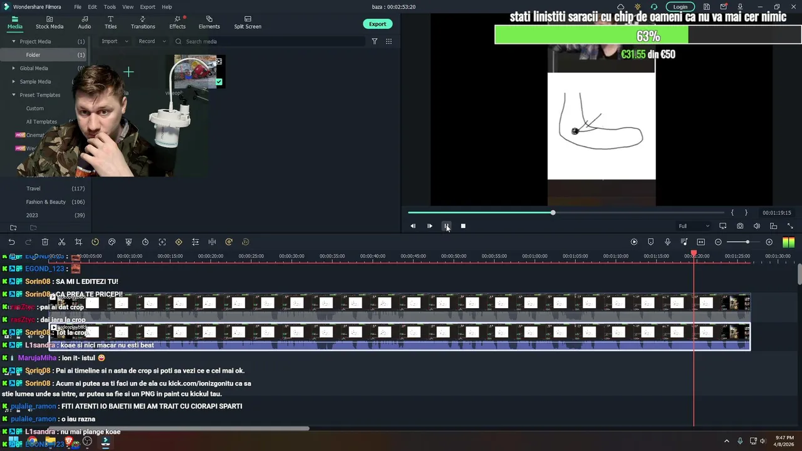802x451 pixels.
Task: Open the Edit menu
Action: click(92, 7)
